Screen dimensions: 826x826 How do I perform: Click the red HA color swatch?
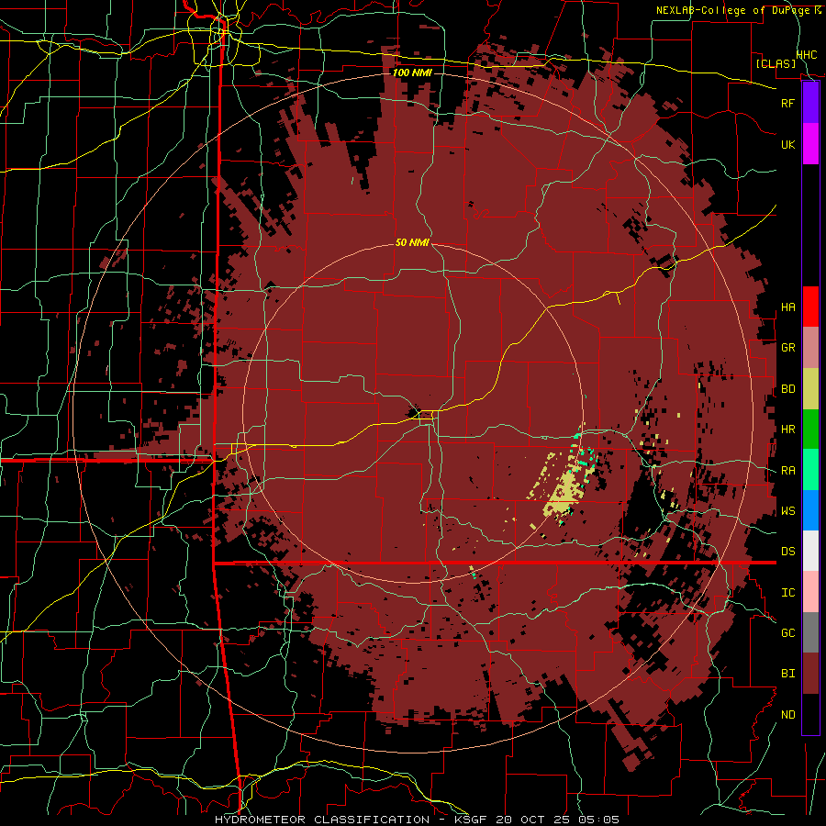pos(810,307)
